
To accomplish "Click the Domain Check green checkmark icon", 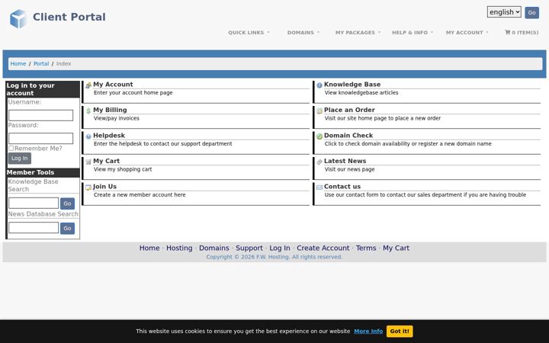I will coord(319,136).
